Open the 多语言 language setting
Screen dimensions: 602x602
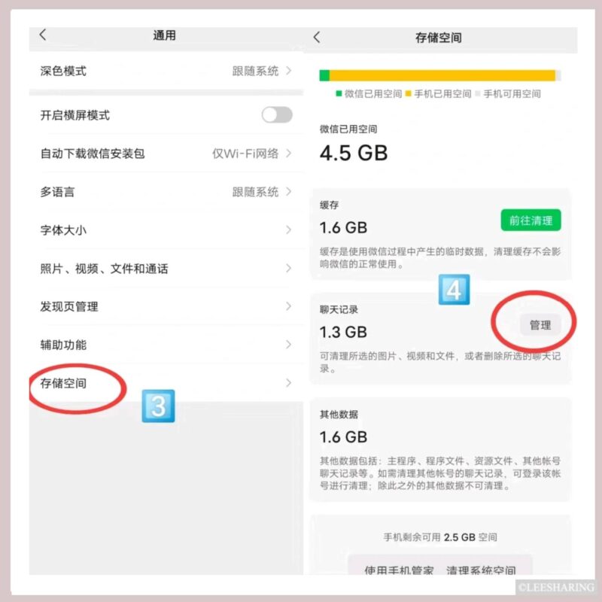pyautogui.click(x=166, y=192)
